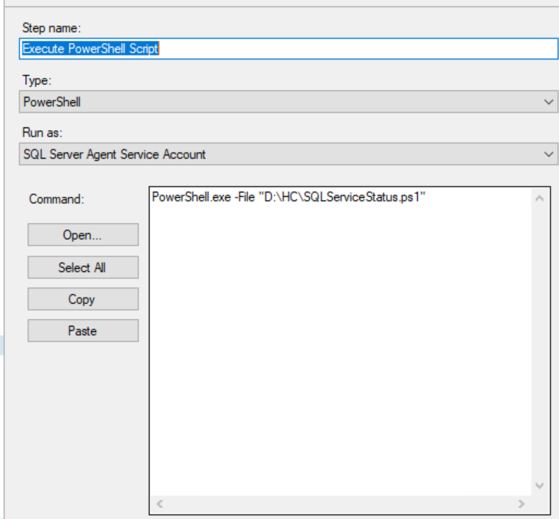
Task: Click the Command box scroll left arrow
Action: pos(160,504)
